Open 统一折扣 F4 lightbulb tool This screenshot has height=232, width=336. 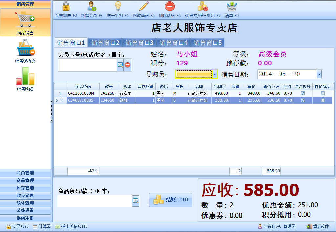[118, 7]
